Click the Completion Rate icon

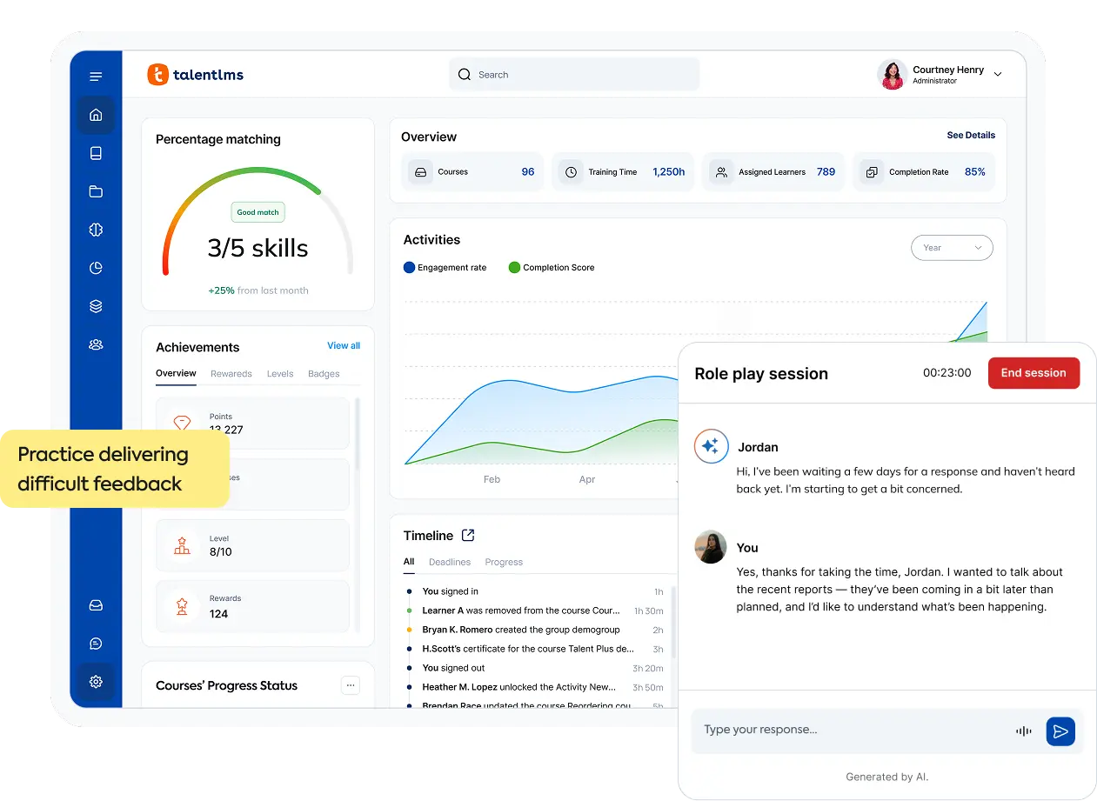point(872,172)
